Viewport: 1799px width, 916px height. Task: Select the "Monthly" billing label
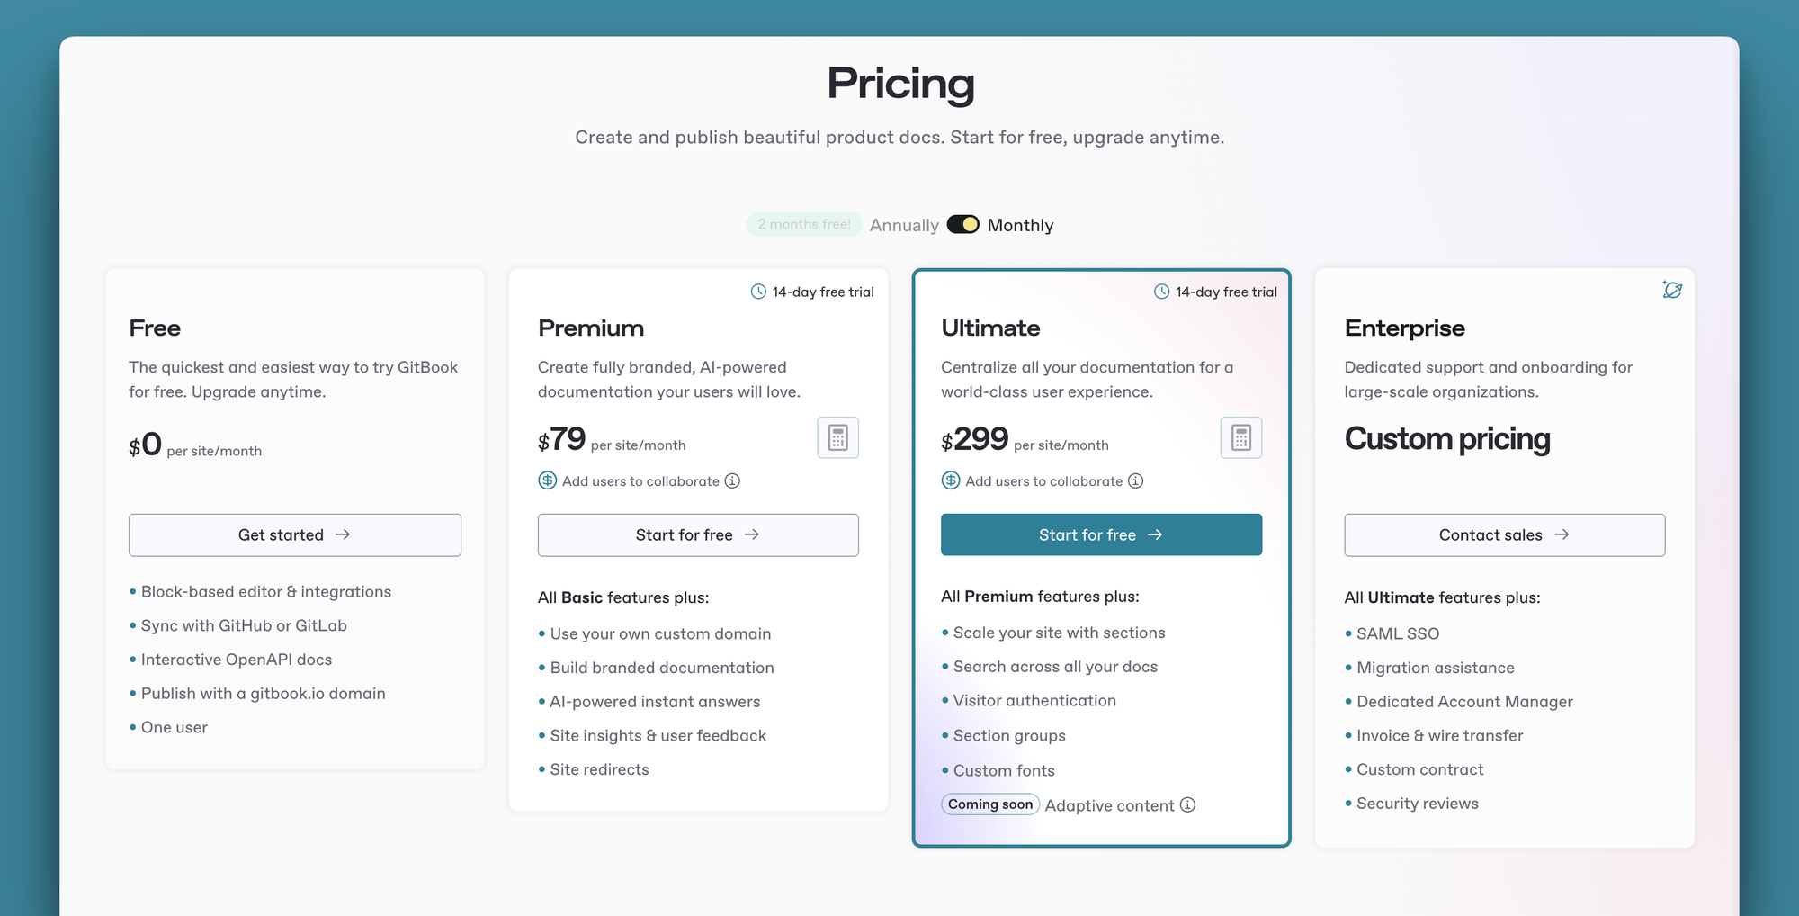click(x=1020, y=224)
